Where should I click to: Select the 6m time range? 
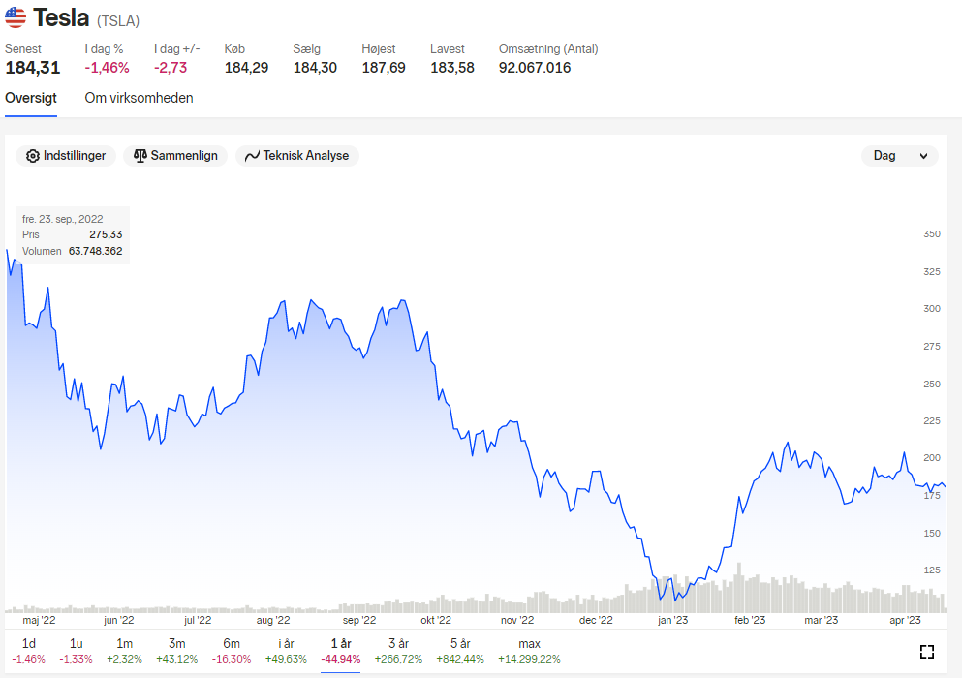pyautogui.click(x=232, y=651)
